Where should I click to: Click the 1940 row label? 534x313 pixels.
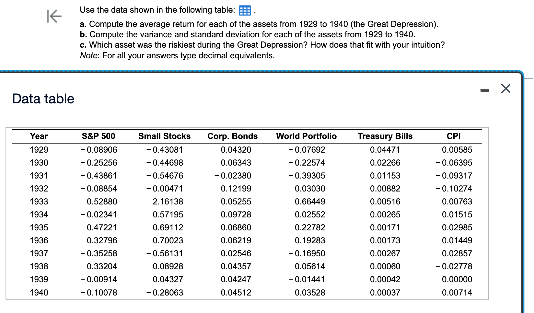click(39, 292)
